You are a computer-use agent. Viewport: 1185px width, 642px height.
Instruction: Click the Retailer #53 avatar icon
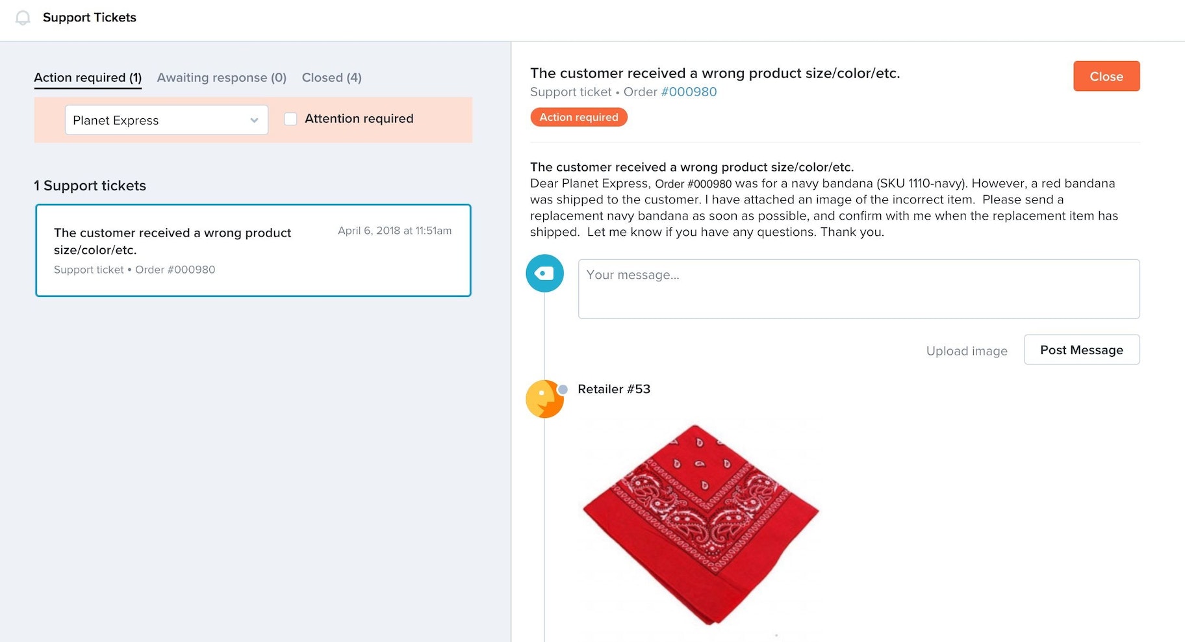(543, 399)
